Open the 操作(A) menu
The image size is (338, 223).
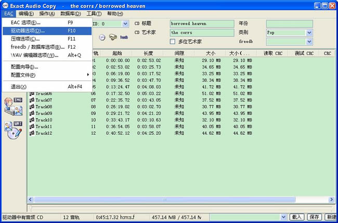tap(47, 14)
